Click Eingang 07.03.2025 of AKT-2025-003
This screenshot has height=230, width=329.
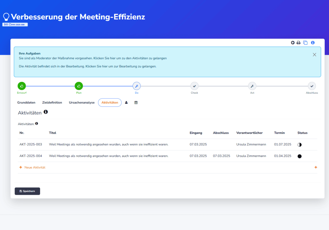coord(198,144)
